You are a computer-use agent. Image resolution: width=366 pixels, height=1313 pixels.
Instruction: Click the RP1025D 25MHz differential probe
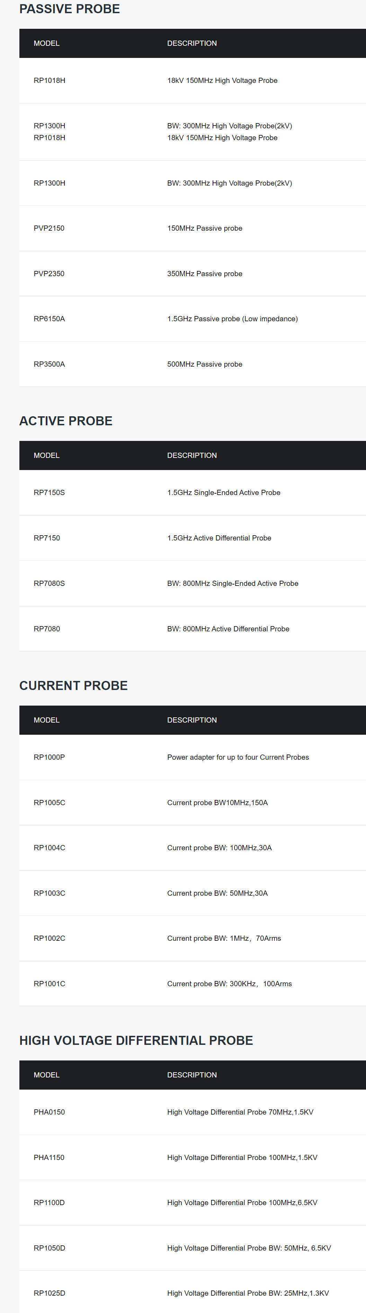pyautogui.click(x=193, y=1293)
